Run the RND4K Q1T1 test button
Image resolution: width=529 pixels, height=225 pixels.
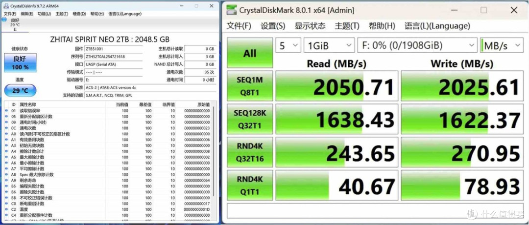click(250, 185)
